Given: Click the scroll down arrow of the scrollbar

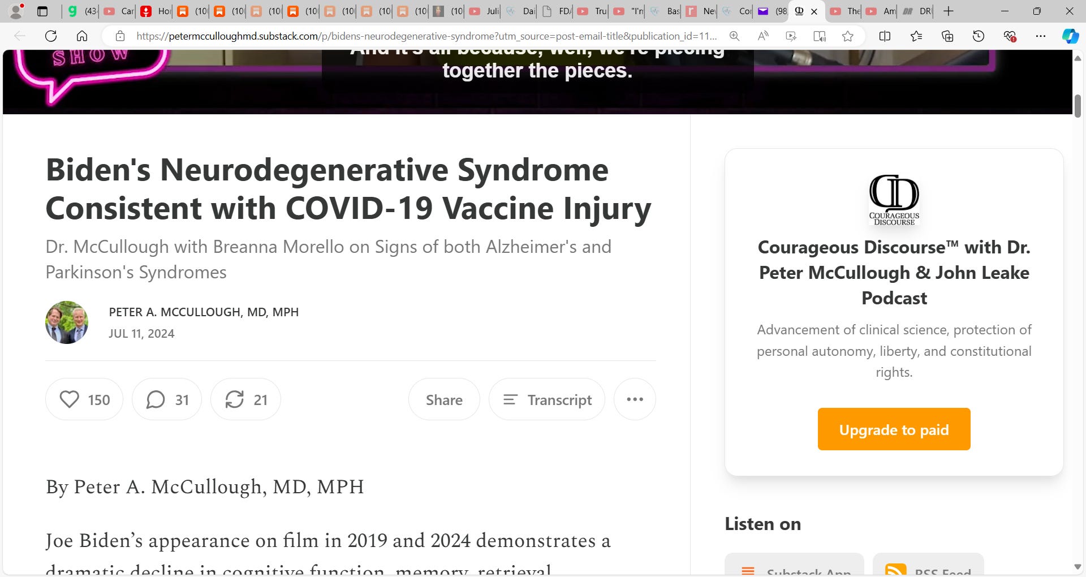Looking at the screenshot, I should (1078, 567).
